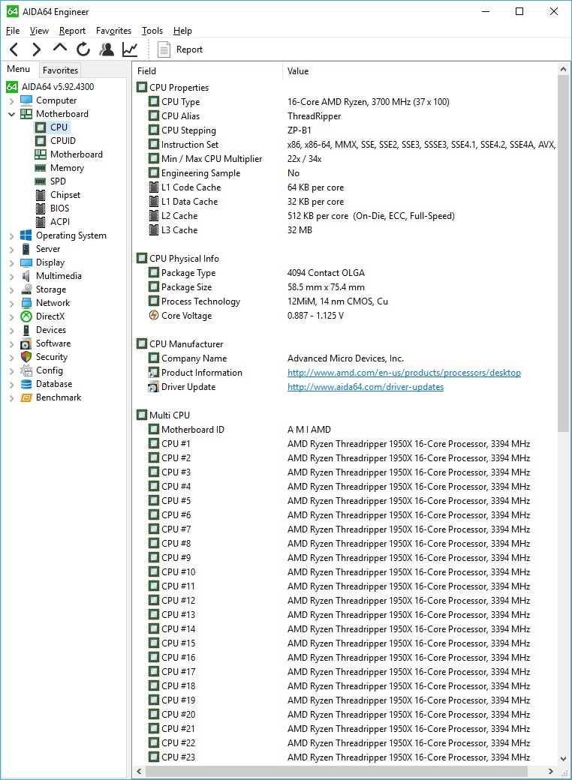Select the SPD tree item

58,181
